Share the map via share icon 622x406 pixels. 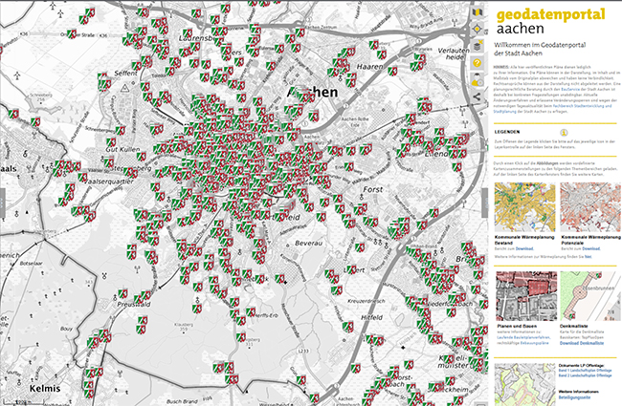[x=478, y=96]
